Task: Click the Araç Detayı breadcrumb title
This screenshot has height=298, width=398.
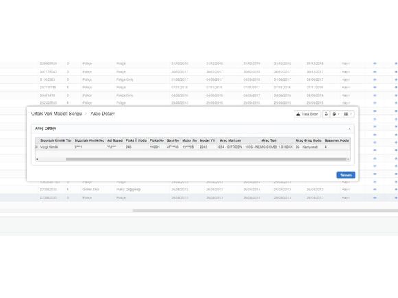Action: (103, 114)
